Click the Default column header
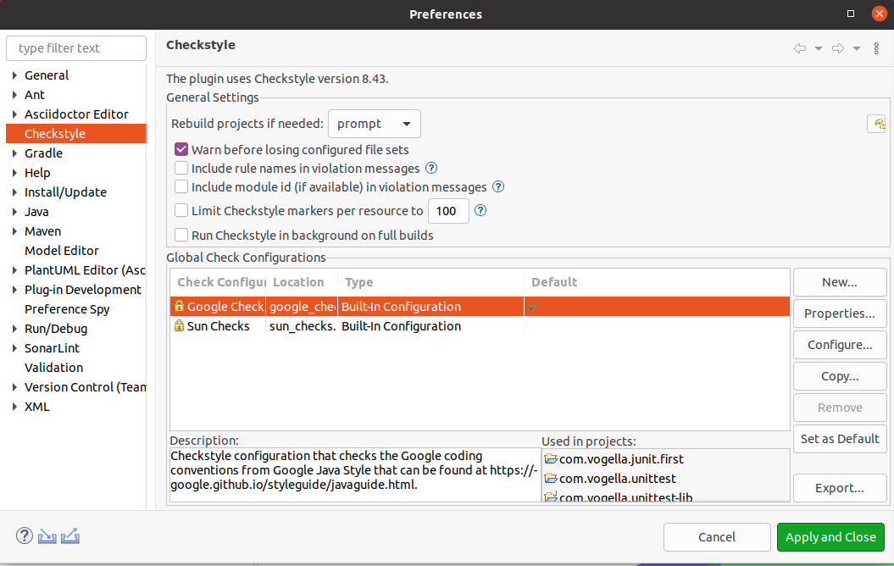894x566 pixels. tap(657, 282)
